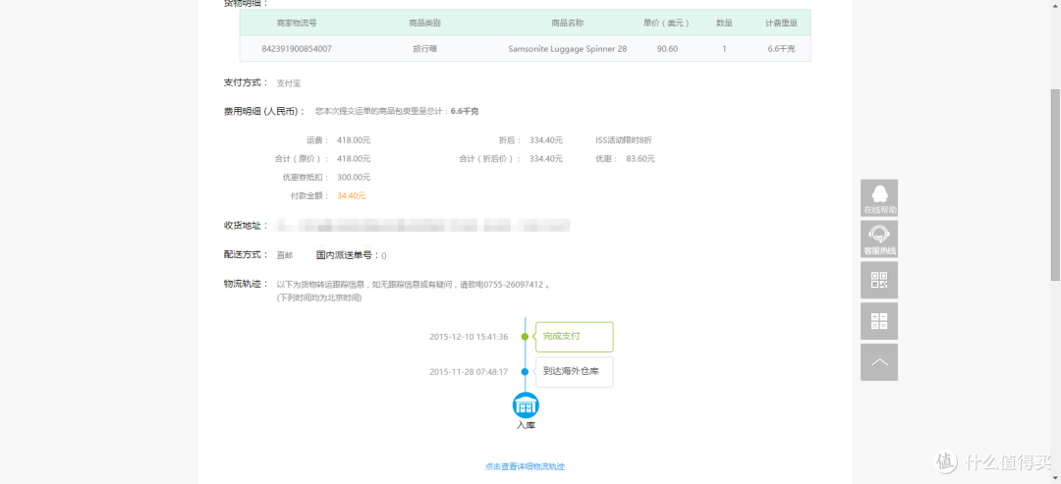Select the 完成支付 tracking step bubble
This screenshot has height=484, width=1061.
tap(575, 337)
